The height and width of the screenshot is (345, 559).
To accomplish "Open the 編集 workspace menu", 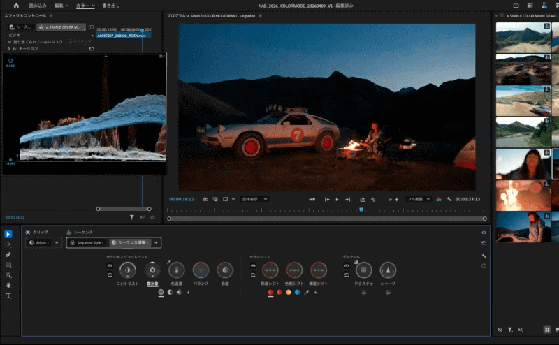I will (59, 6).
